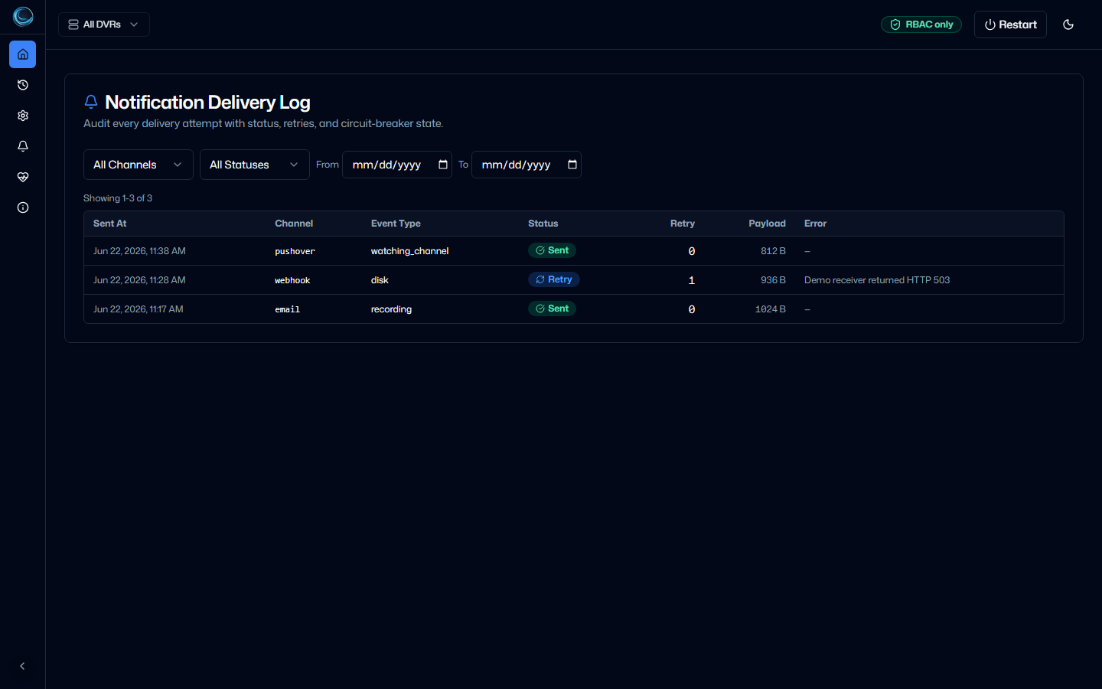Open the Health heartbeat sidebar icon

point(23,177)
